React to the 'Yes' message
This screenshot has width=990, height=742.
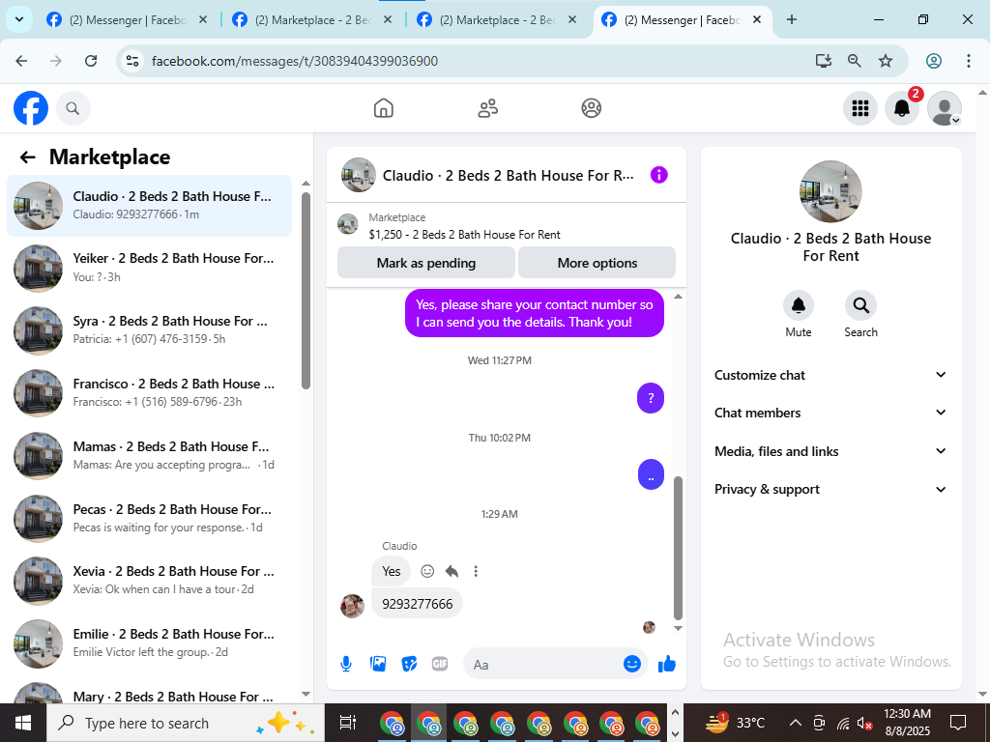coord(427,571)
